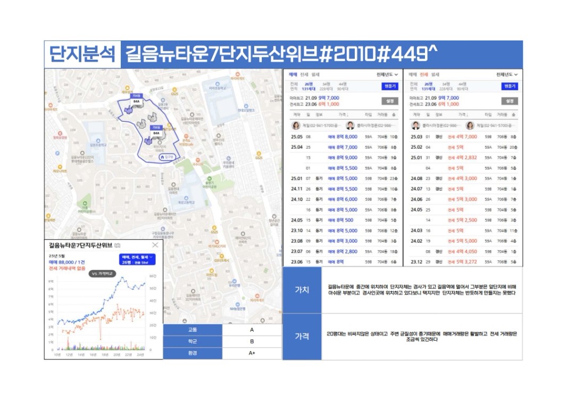Select 44평 90세대 size in right panel

463,86
